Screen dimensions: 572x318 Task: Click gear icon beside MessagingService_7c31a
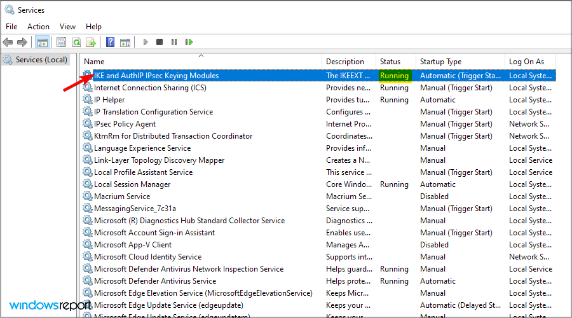coord(88,207)
